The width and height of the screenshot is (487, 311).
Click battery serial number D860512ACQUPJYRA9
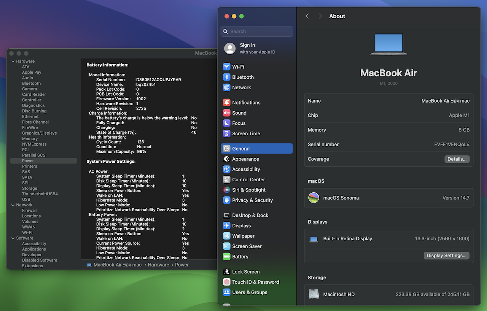tap(158, 80)
